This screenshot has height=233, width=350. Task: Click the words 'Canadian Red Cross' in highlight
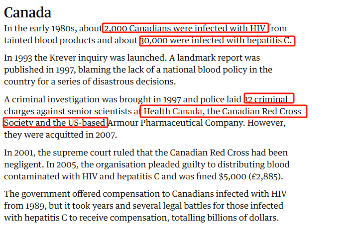tap(261, 111)
